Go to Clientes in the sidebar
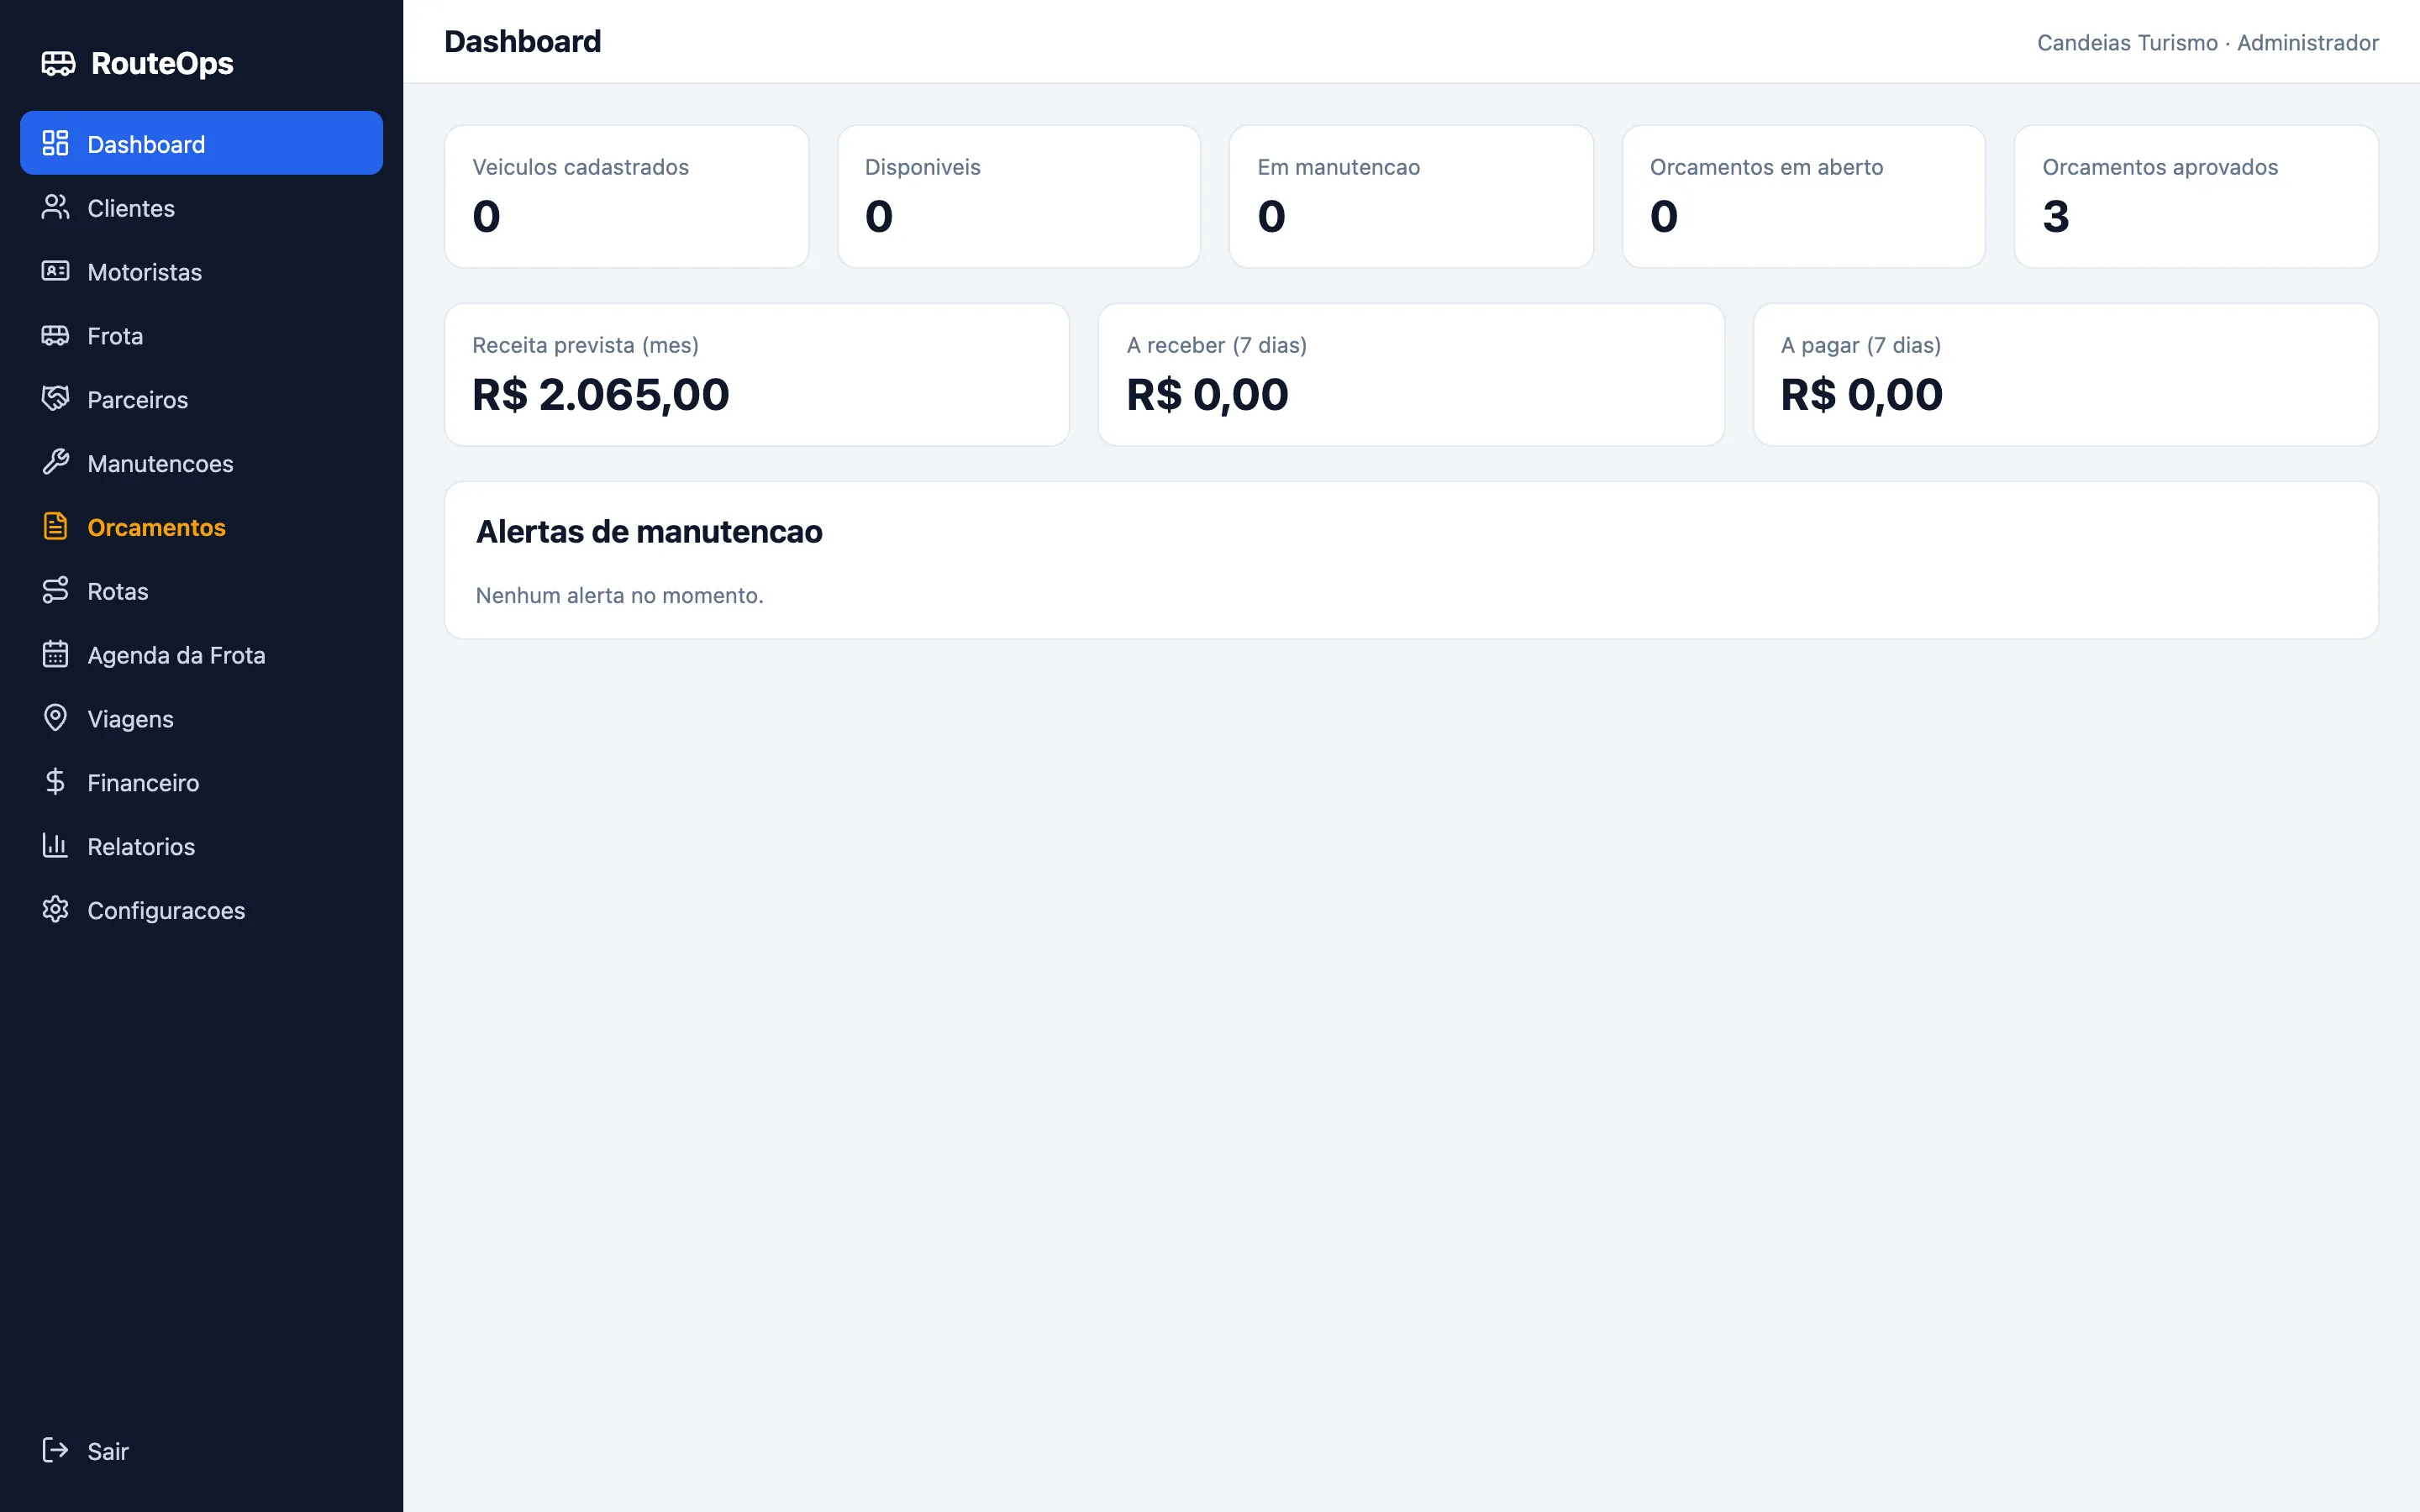 (x=201, y=207)
